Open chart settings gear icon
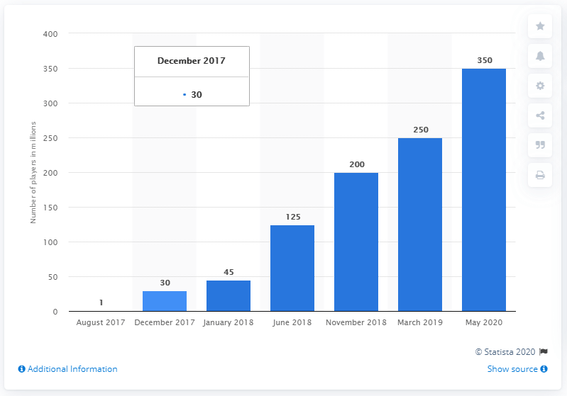 [540, 86]
